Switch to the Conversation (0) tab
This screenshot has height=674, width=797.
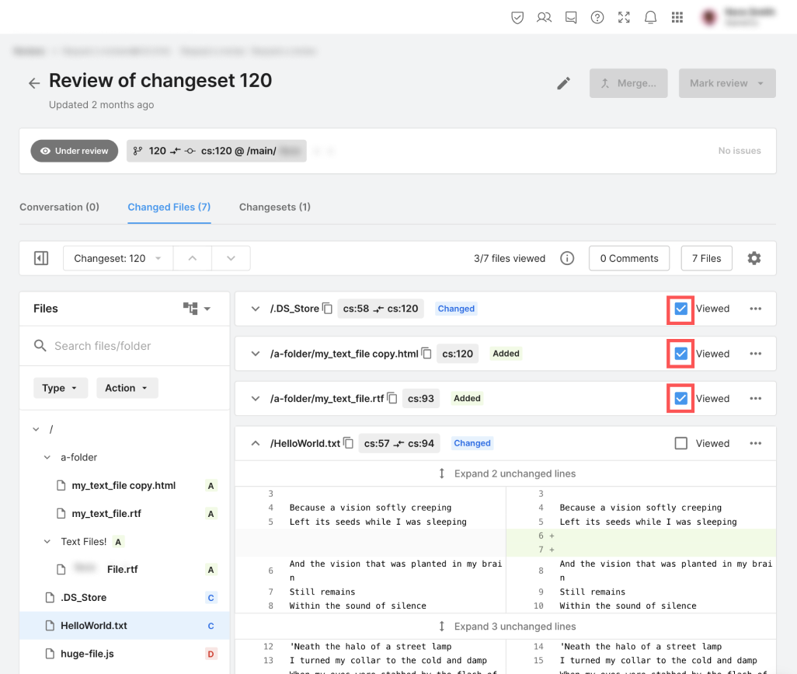(x=59, y=207)
